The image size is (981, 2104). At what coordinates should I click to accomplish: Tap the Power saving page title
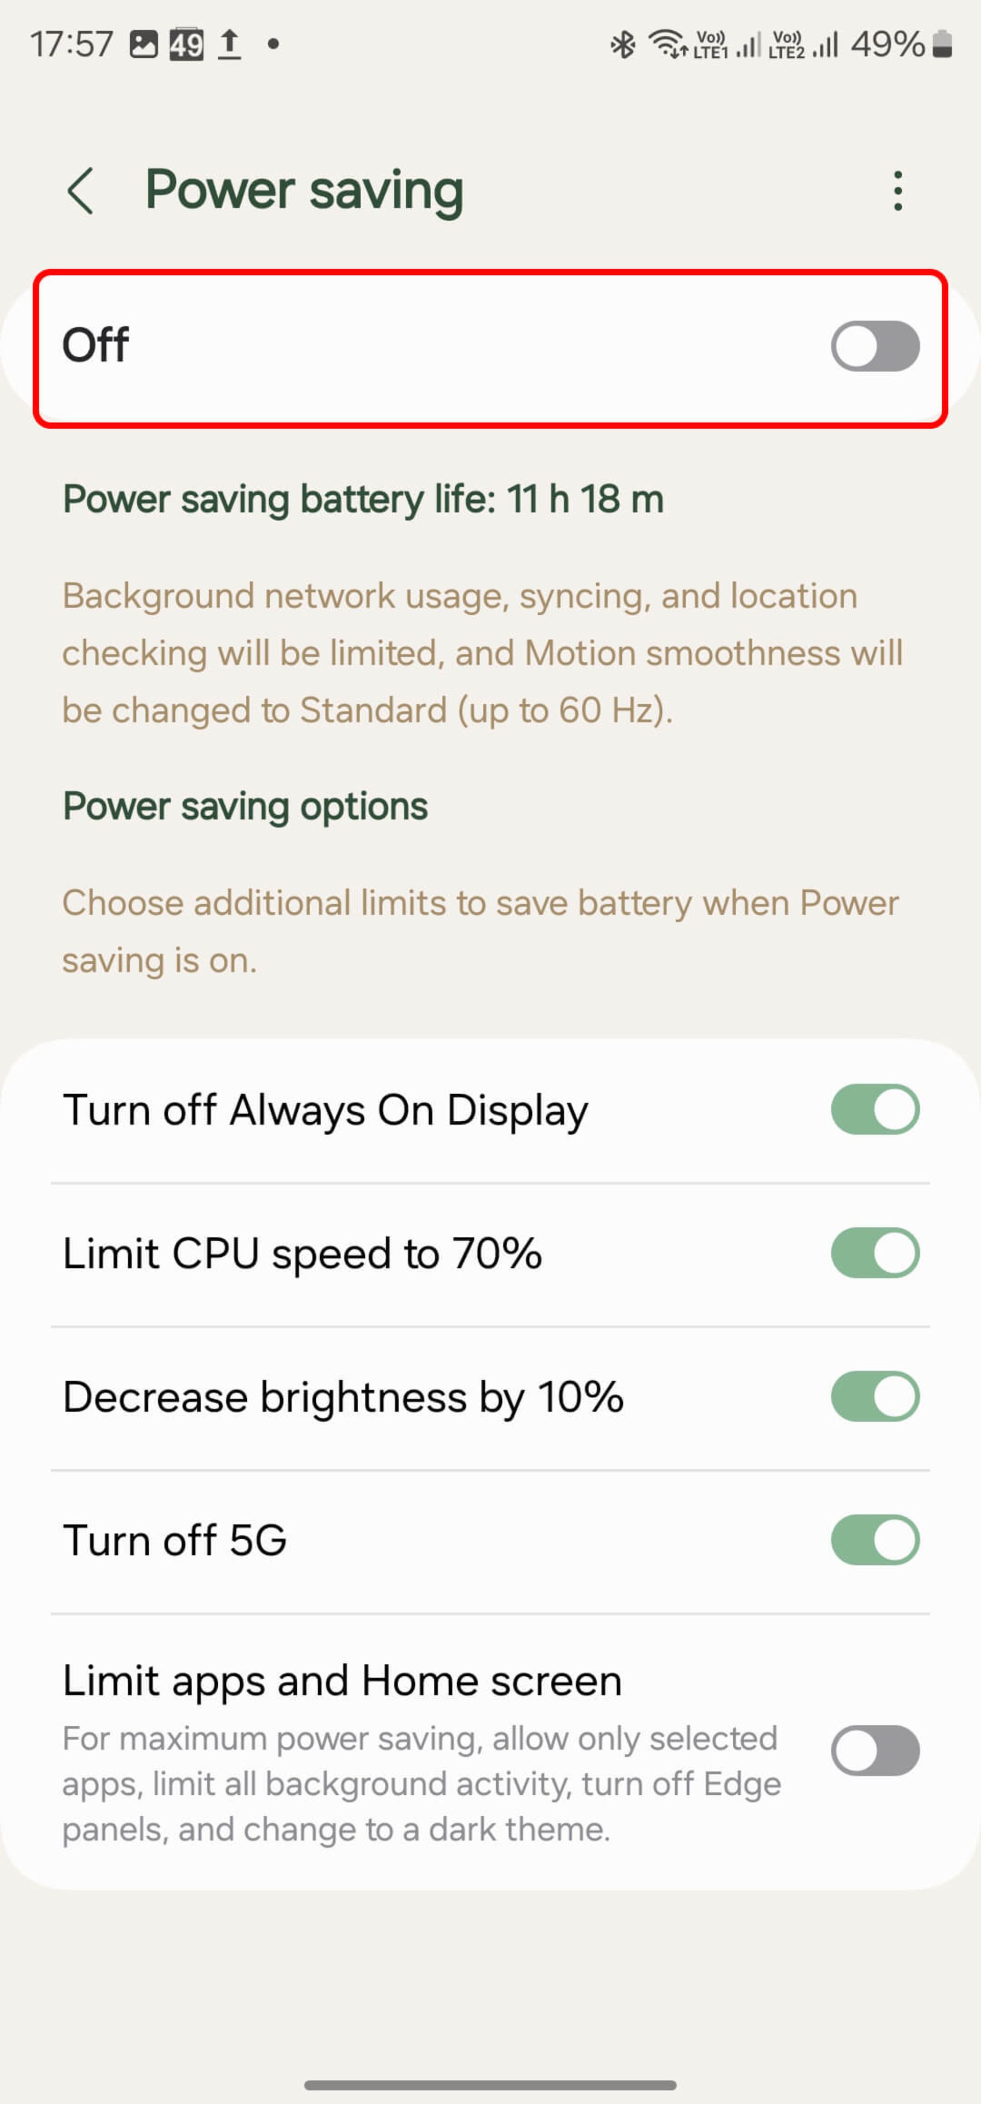(x=304, y=190)
